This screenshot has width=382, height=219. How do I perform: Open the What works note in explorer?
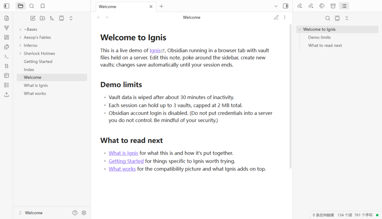52,93
